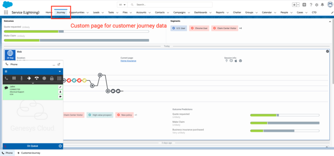Click the transfer call arrow icon
The height and width of the screenshot is (156, 334).
point(29,78)
